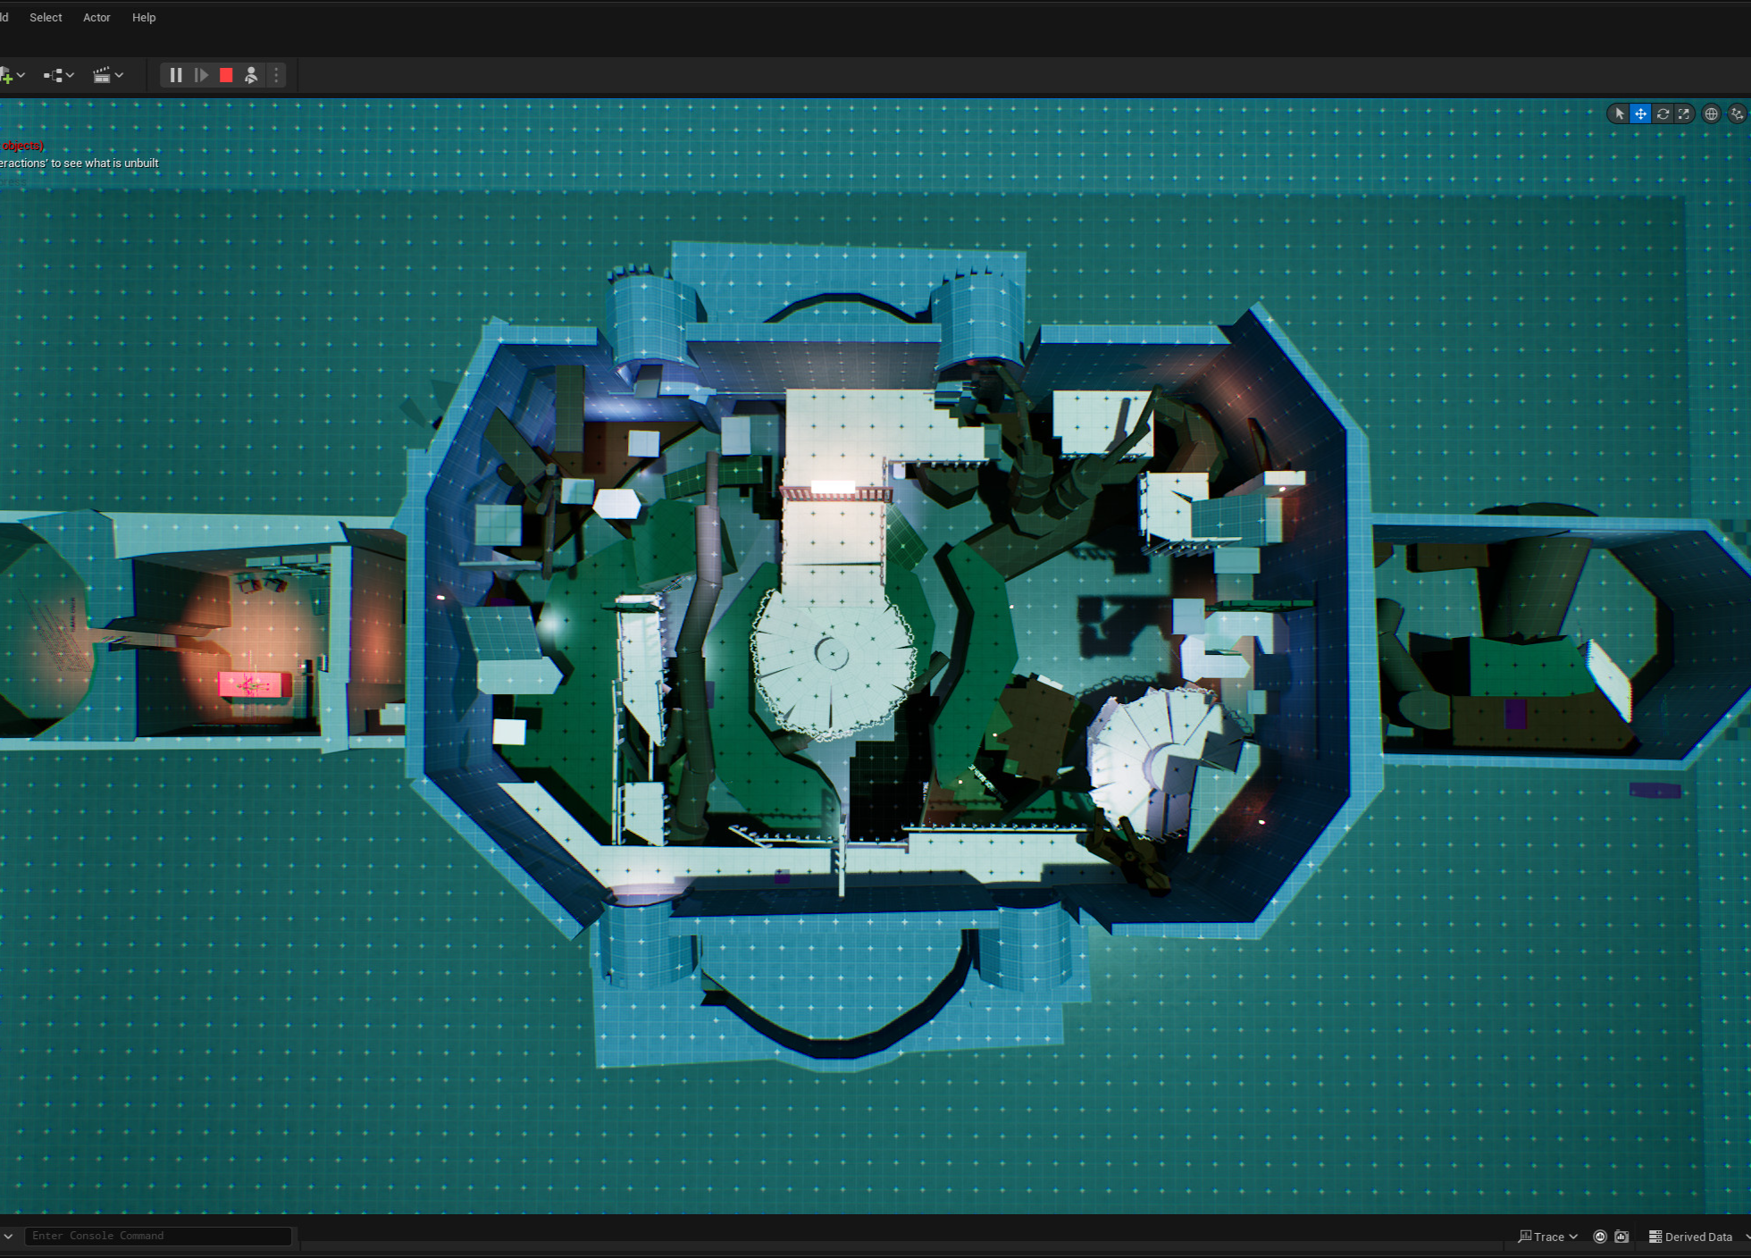Open the add content dropdown
Screen dimensions: 1751x1258
click(x=11, y=75)
